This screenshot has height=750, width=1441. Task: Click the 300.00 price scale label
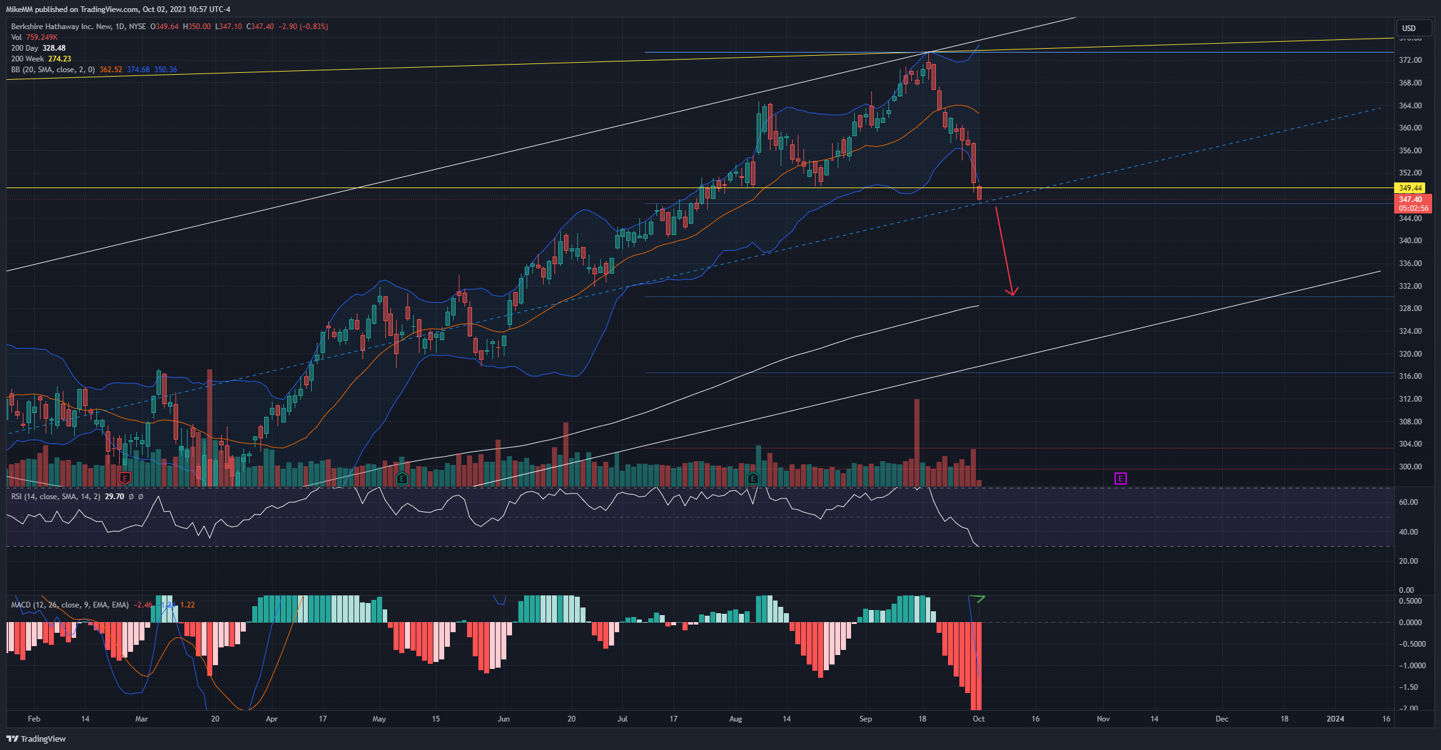coord(1410,467)
